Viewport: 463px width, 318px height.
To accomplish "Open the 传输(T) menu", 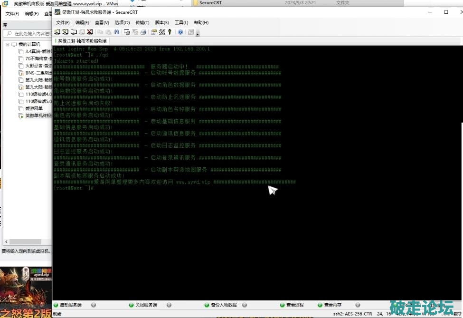I will [142, 22].
